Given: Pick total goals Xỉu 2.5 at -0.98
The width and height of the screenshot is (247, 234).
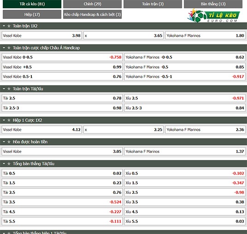Looking at the screenshot, I should (185, 193).
